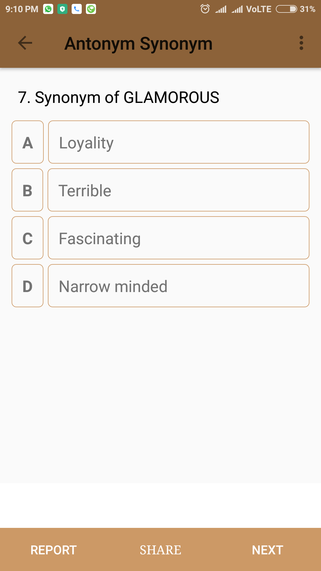Choose the answer "Terrible"
This screenshot has width=321, height=571.
point(179,190)
